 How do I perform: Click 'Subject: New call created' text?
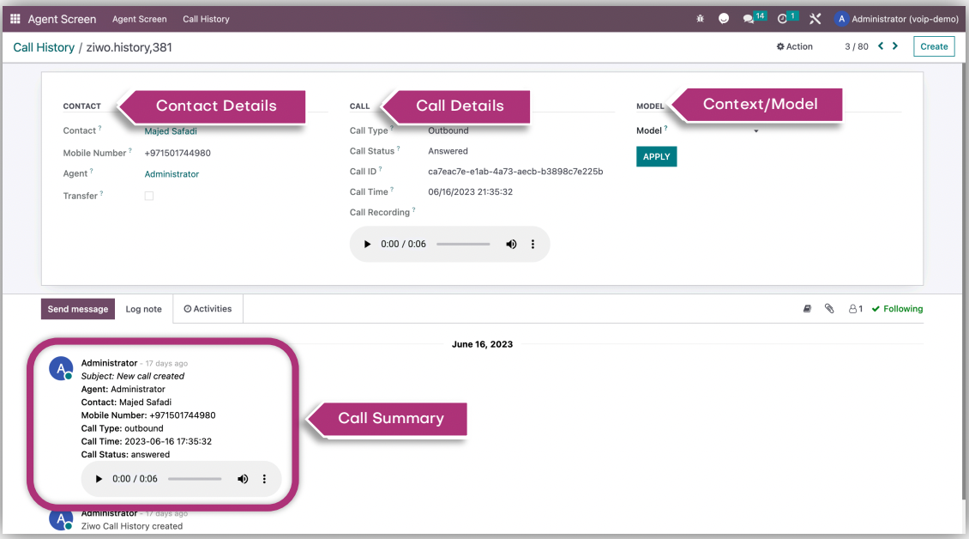click(133, 376)
